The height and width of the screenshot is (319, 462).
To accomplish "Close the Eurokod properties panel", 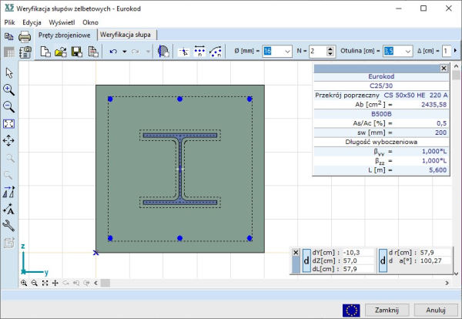I will point(443,69).
